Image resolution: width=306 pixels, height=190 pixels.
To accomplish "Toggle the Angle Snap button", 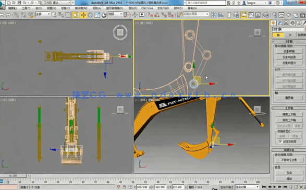I will pos(157,15).
